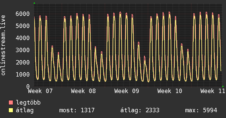Image resolution: width=226 pixels, height=118 pixels.
Task: Select the Week 08 axis label
Action: pos(83,91)
